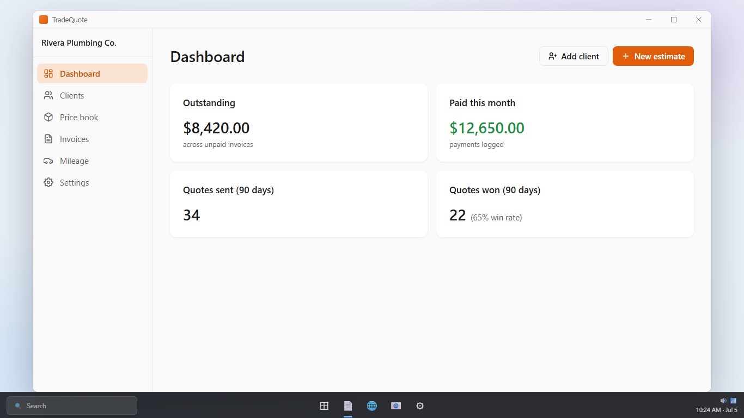Select the Price book cube icon
Viewport: 744px width, 418px height.
point(48,117)
